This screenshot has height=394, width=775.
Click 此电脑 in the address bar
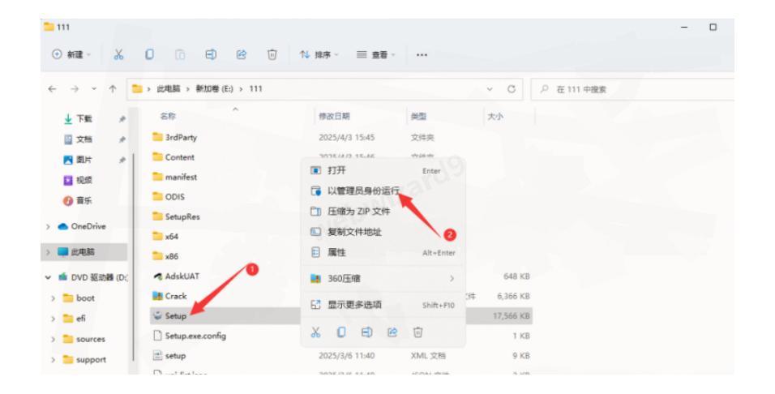[169, 89]
